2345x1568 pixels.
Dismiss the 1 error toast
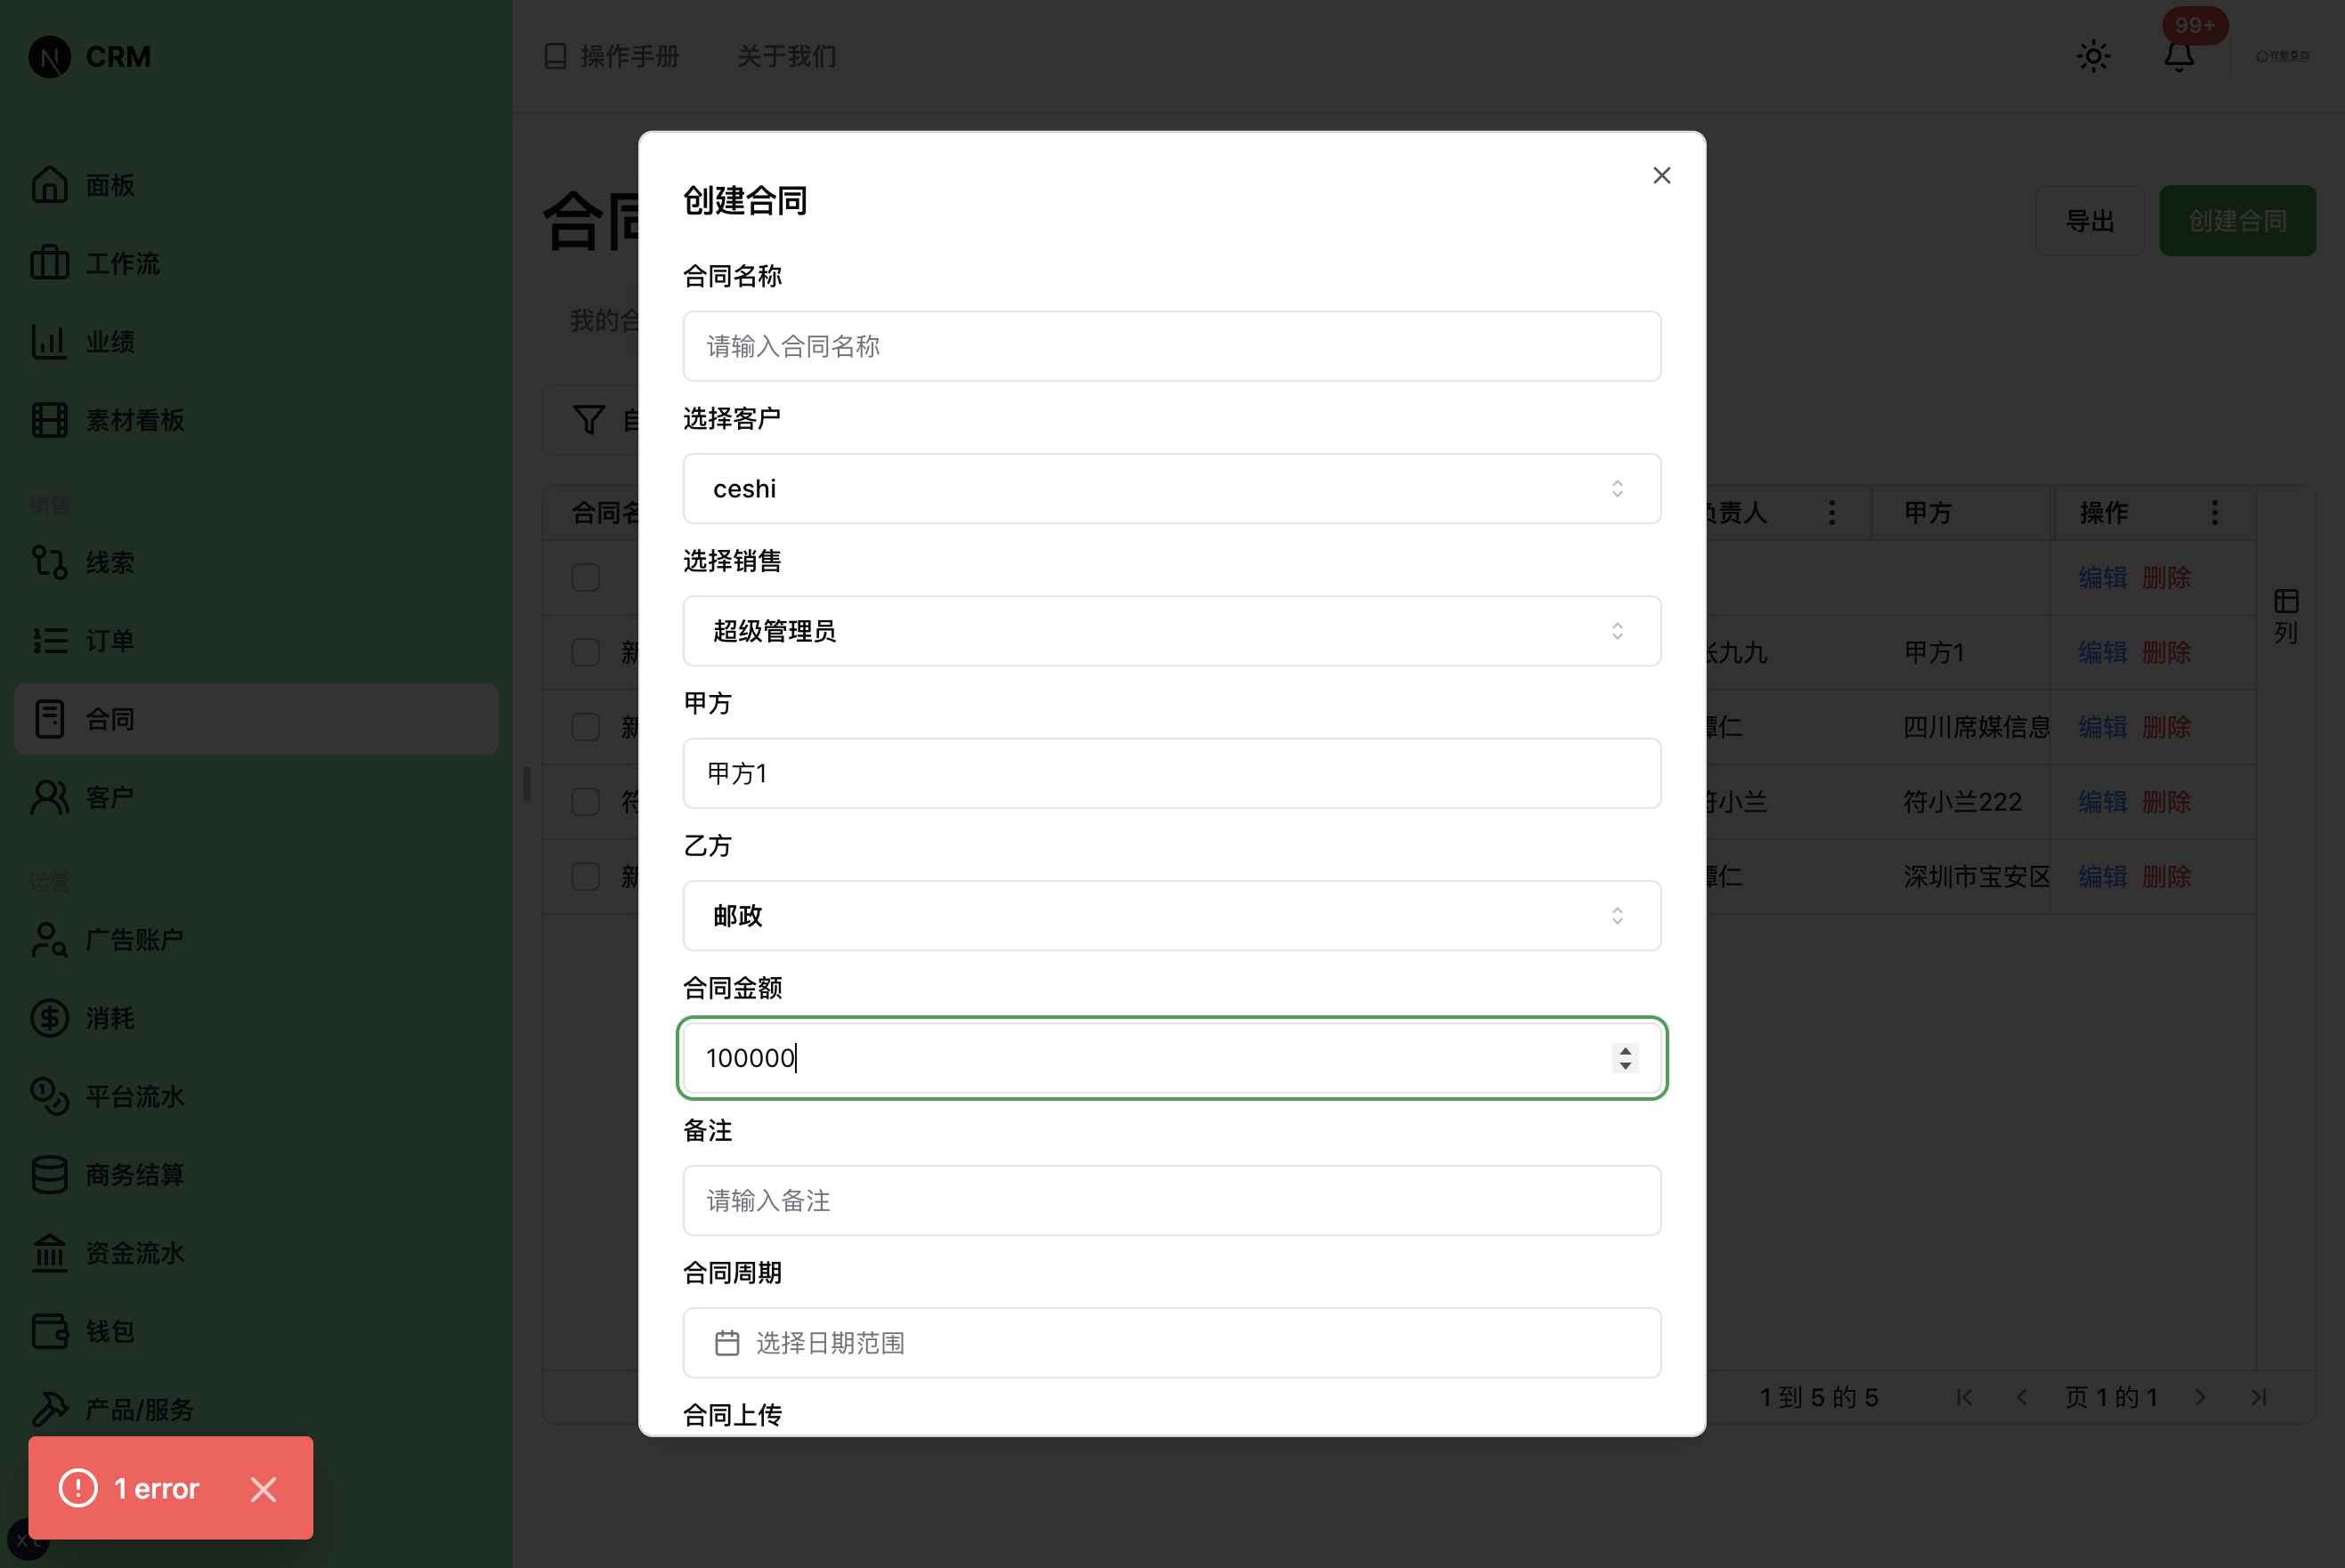[264, 1489]
